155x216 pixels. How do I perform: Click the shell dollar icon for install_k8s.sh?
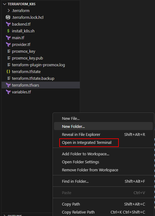tap(8, 31)
